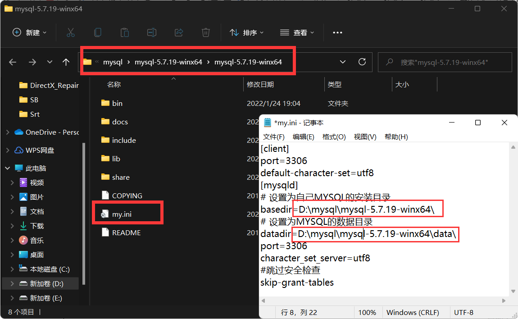The image size is (518, 319).
Task: Refresh the current folder view
Action: point(362,62)
